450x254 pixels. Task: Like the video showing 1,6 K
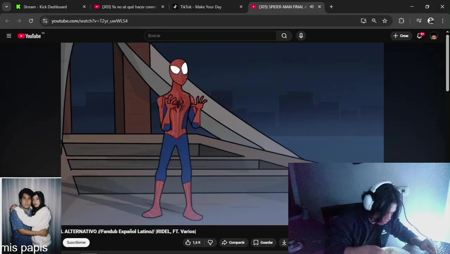(193, 242)
